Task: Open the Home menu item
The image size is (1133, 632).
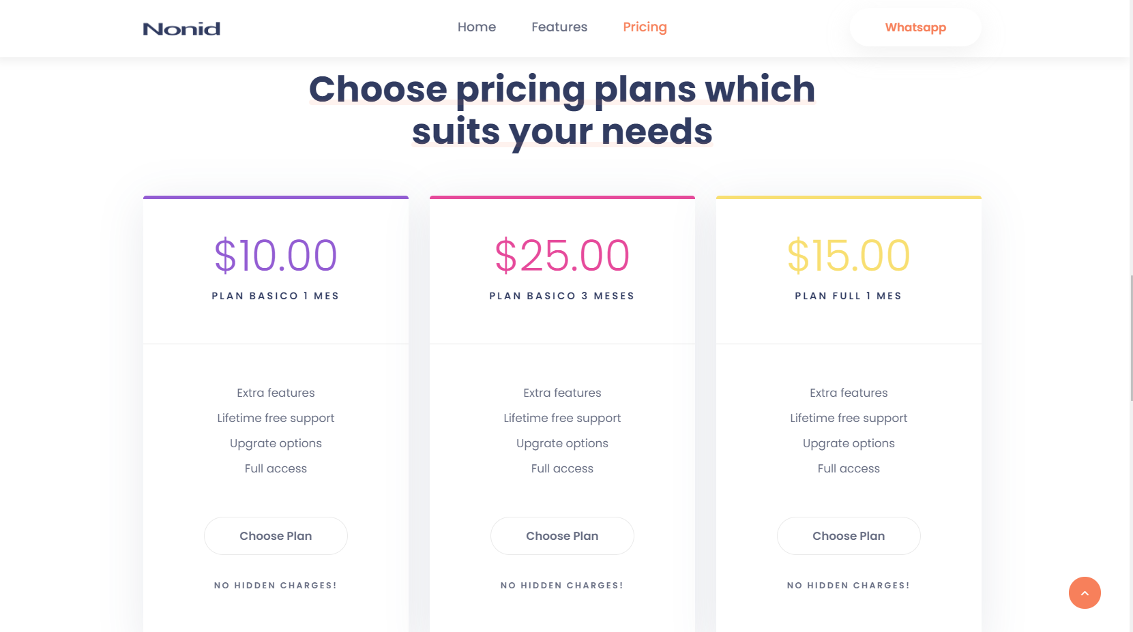Action: pyautogui.click(x=477, y=27)
